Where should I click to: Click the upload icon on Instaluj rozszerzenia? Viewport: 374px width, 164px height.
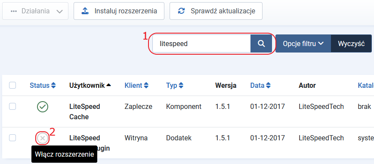click(85, 11)
